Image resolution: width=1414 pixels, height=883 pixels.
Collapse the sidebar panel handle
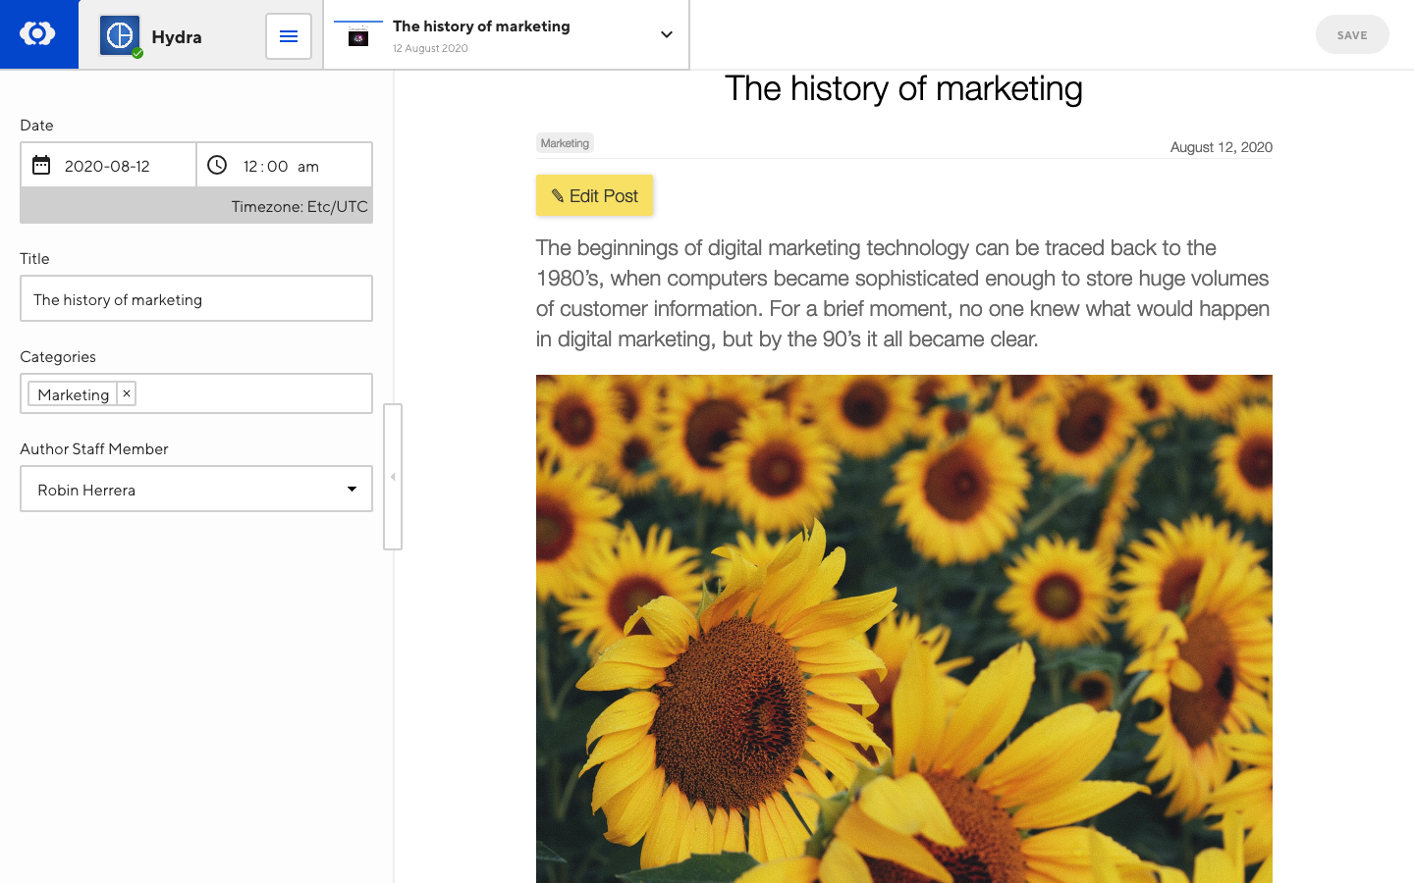tap(393, 477)
